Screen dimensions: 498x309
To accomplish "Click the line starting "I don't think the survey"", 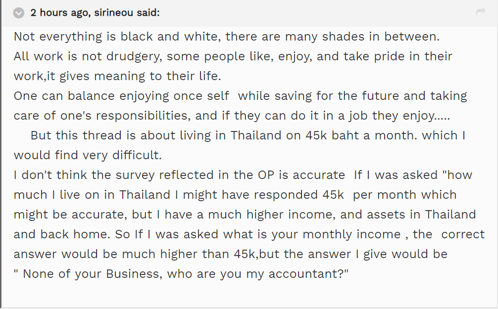I will click(243, 175).
